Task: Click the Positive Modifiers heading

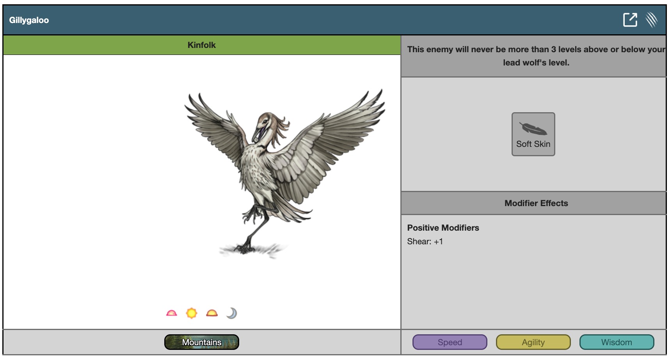Action: click(x=443, y=228)
